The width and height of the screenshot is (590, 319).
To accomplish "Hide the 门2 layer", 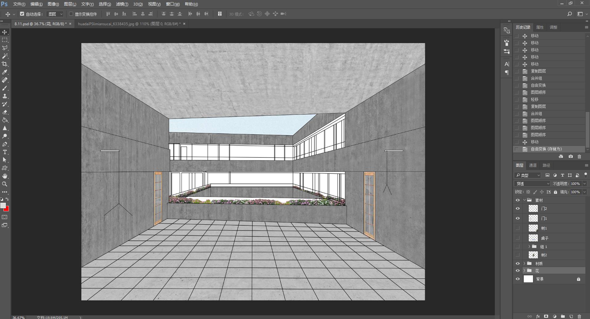I will coord(518,209).
